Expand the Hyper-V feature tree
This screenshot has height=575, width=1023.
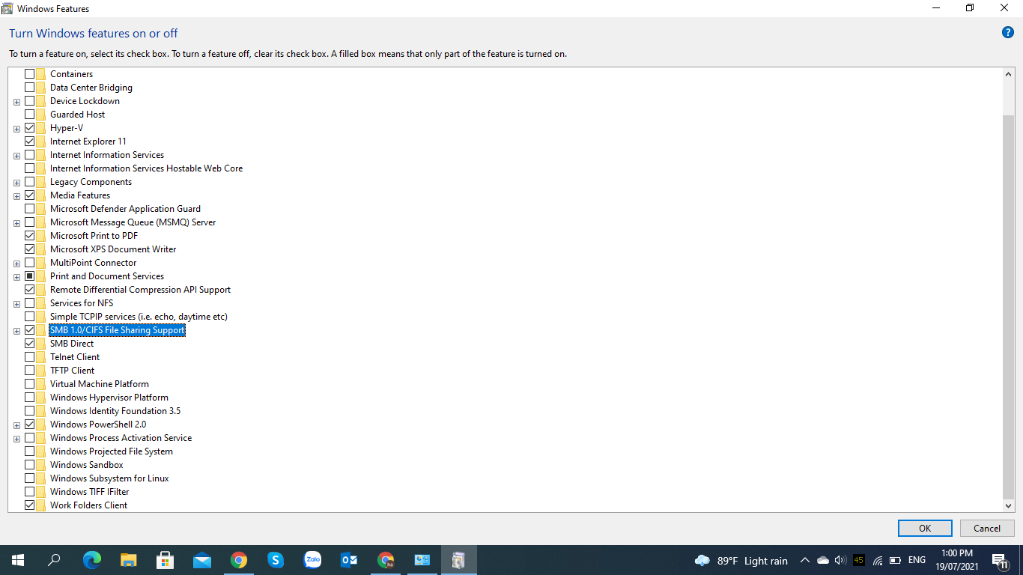pos(16,129)
